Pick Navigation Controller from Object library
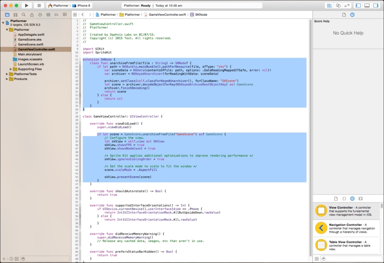The width and height of the screenshot is (384, 263). coord(346,228)
